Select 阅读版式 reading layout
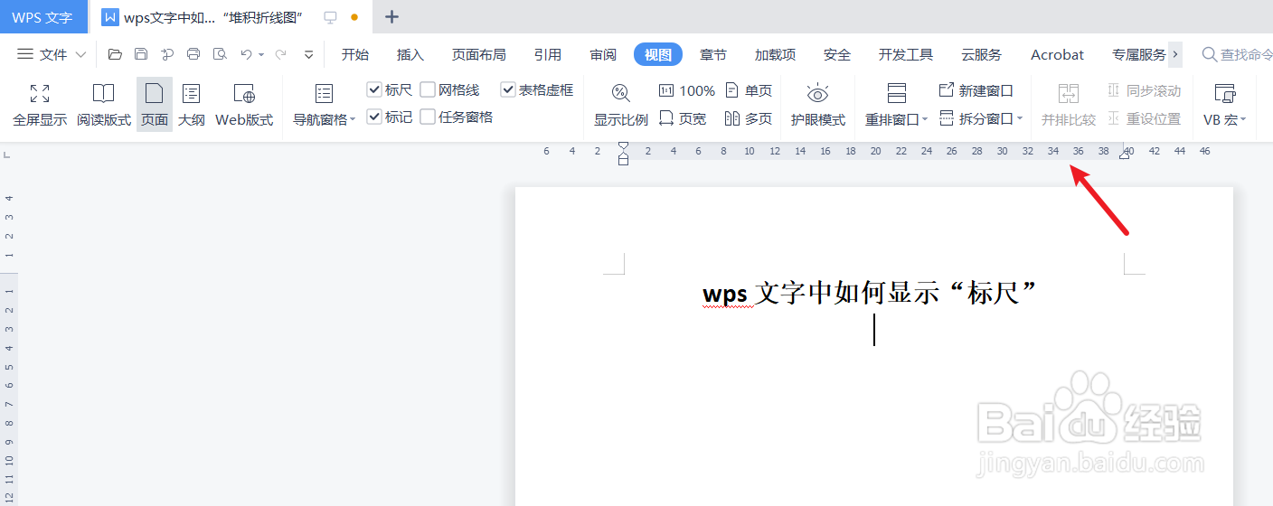The image size is (1273, 506). [x=104, y=105]
